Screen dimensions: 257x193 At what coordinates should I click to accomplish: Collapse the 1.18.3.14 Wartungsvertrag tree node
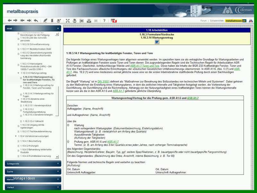pos(18,73)
